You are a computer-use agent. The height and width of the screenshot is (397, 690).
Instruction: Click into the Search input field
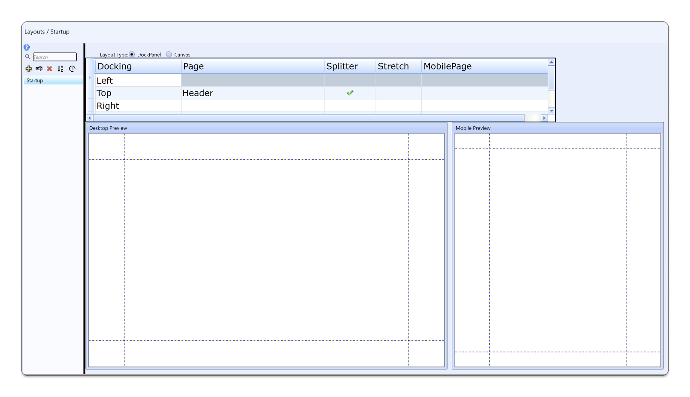(55, 57)
